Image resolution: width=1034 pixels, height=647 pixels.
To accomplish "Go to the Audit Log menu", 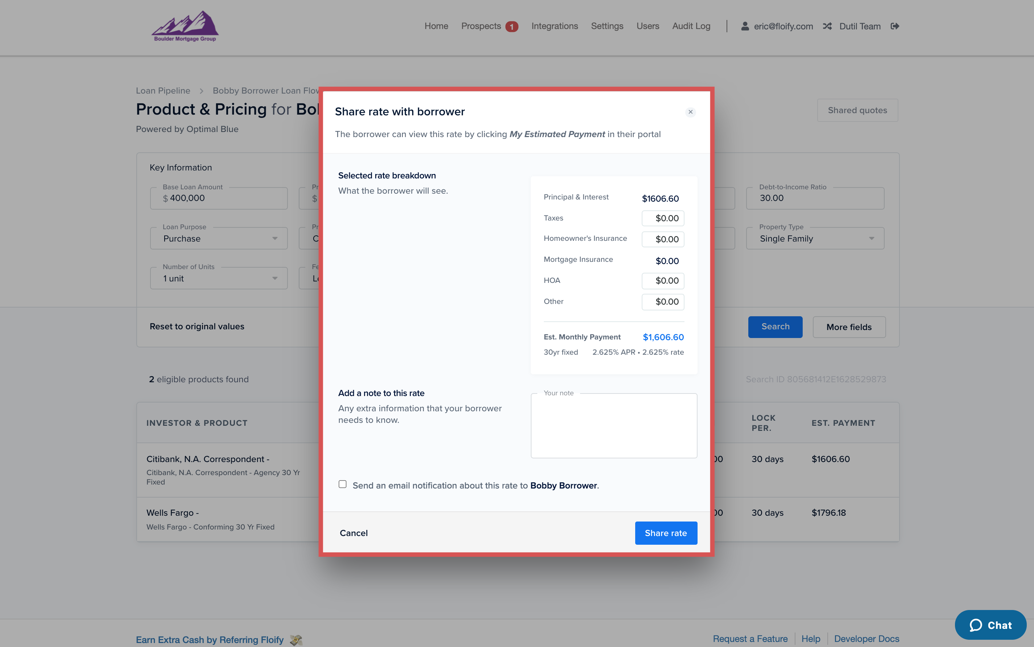I will pyautogui.click(x=691, y=26).
